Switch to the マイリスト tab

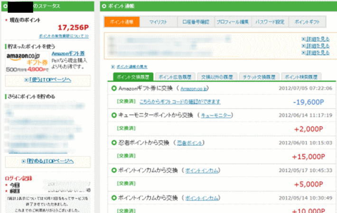(x=158, y=22)
